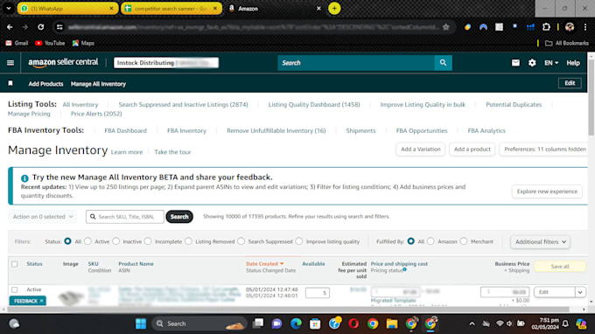
Task: Click the bookmark flag icon
Action: 10,83
